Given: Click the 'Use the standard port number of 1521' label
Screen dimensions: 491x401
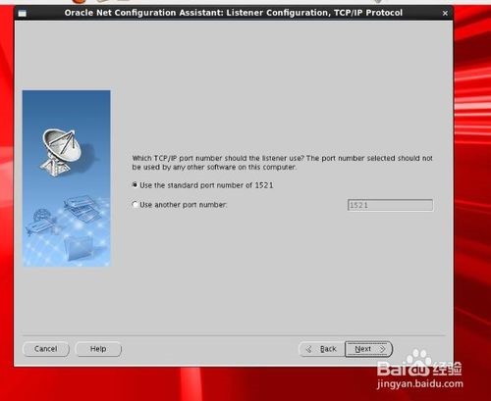Looking at the screenshot, I should 206,185.
